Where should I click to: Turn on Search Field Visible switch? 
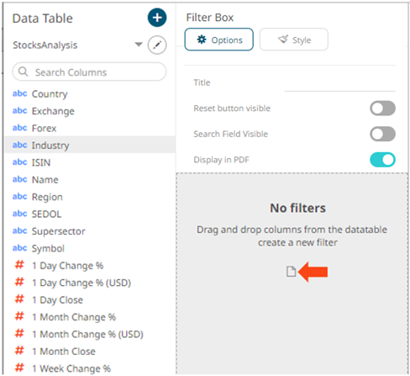(382, 134)
